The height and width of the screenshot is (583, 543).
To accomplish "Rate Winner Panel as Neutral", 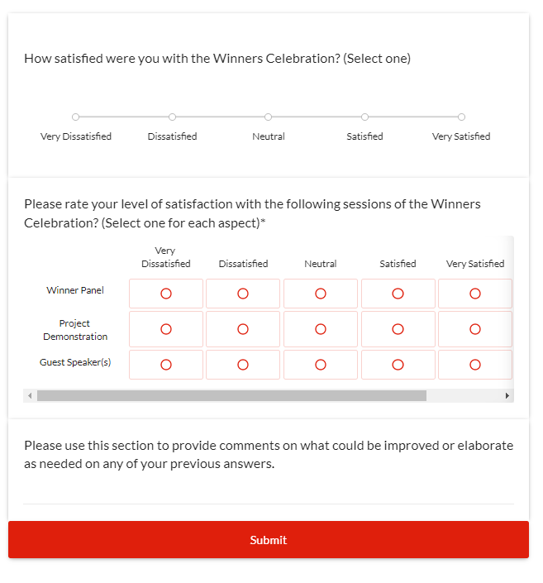I will coord(321,294).
